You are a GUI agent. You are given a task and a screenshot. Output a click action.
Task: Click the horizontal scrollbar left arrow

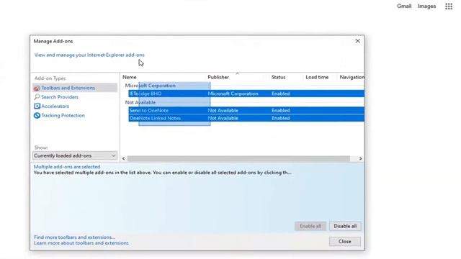point(123,158)
